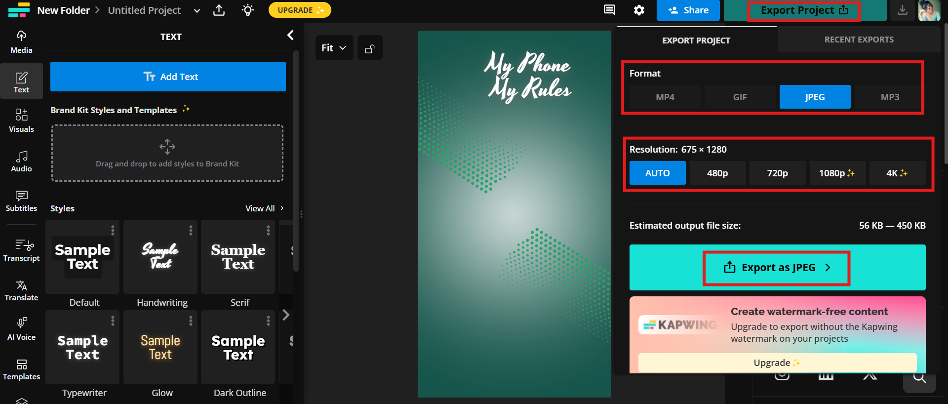This screenshot has height=404, width=948.
Task: Click the Add Text button
Action: click(168, 77)
